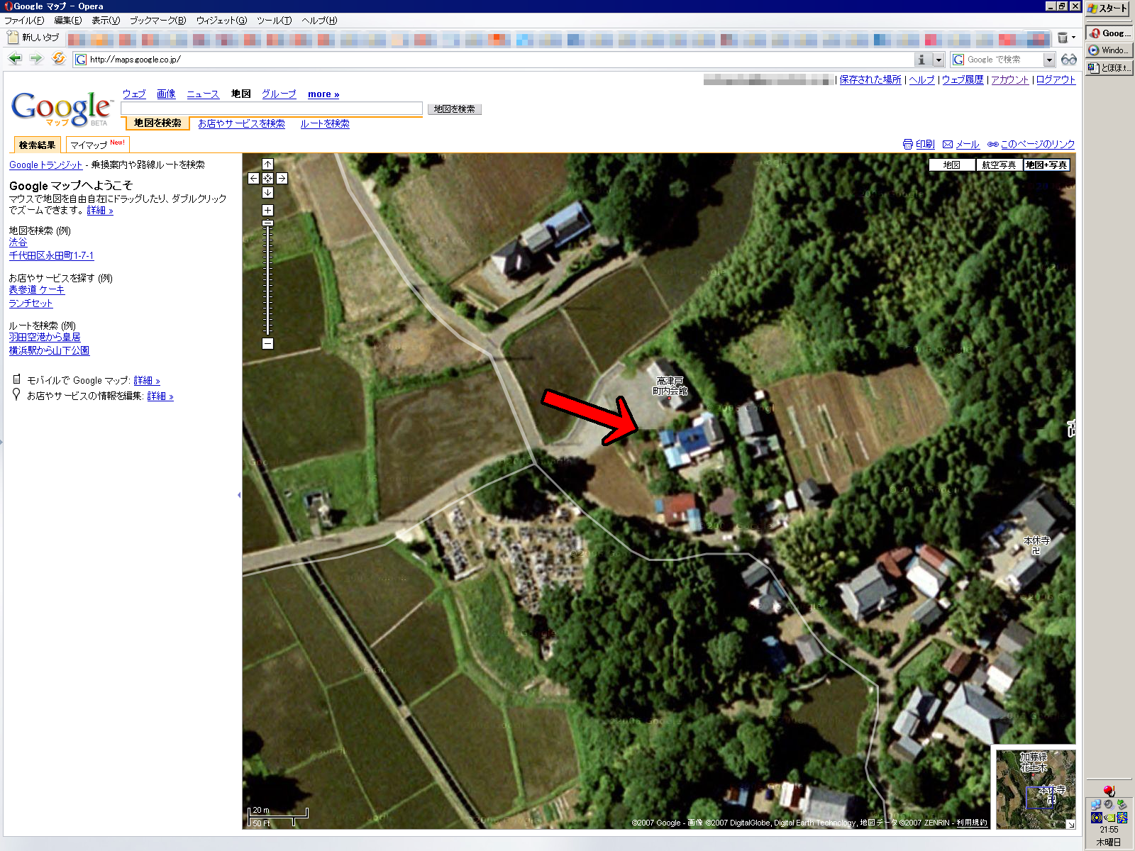Viewport: 1135px width, 851px height.
Task: Pan the map right with the right arrow
Action: click(x=282, y=179)
